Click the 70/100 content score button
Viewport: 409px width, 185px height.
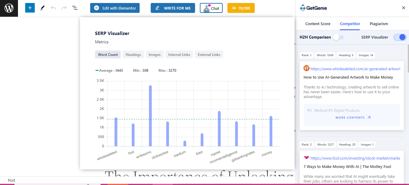(x=241, y=8)
